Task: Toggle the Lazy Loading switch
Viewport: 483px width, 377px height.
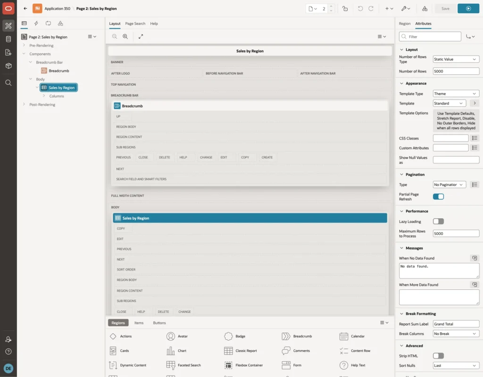Action: pyautogui.click(x=438, y=221)
